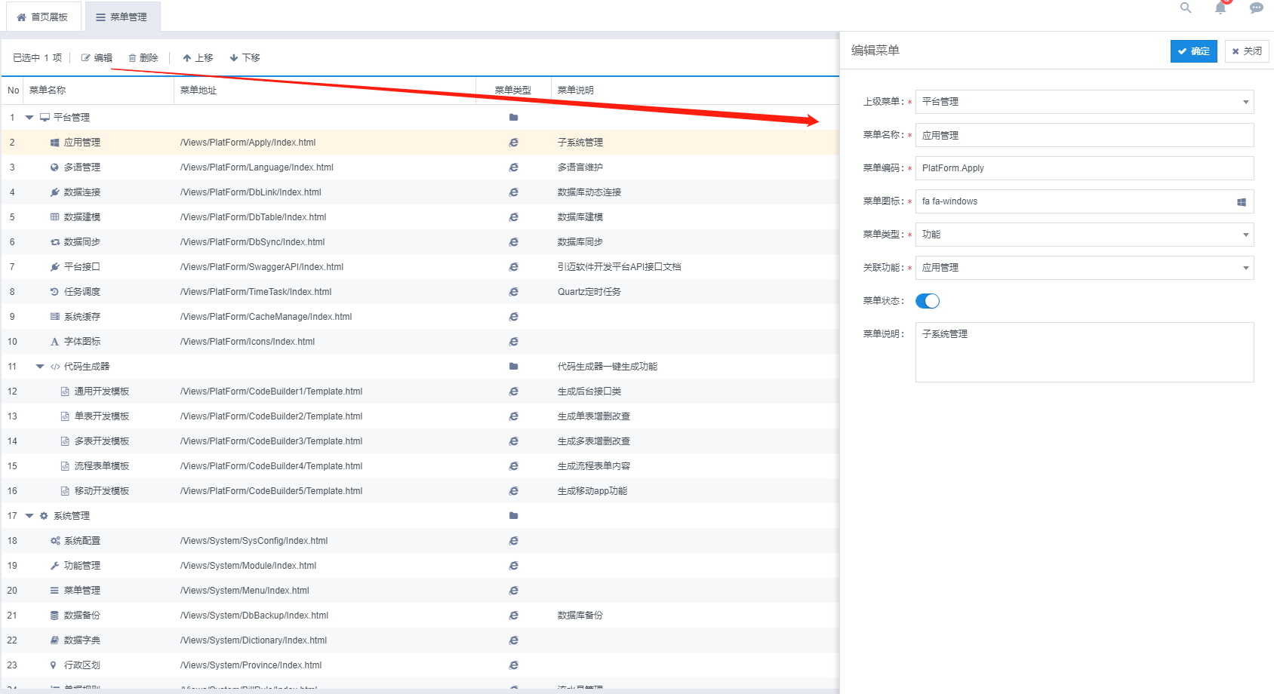Click the 关闭 button in edit panel
Image resolution: width=1274 pixels, height=694 pixels.
click(x=1247, y=51)
